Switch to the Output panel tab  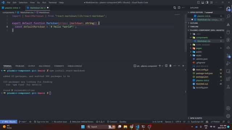[32, 66]
